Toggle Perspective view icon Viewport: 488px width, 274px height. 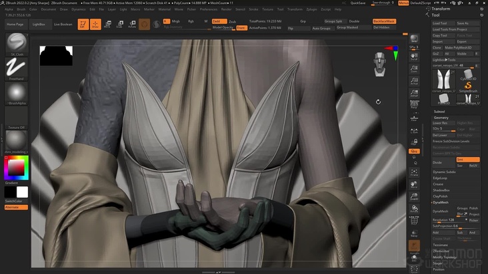(414, 104)
